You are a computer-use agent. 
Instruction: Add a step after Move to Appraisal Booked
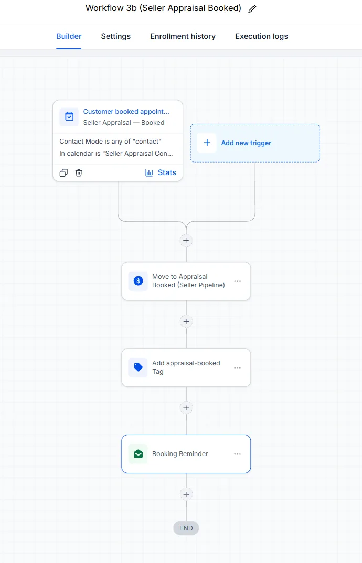coord(186,321)
